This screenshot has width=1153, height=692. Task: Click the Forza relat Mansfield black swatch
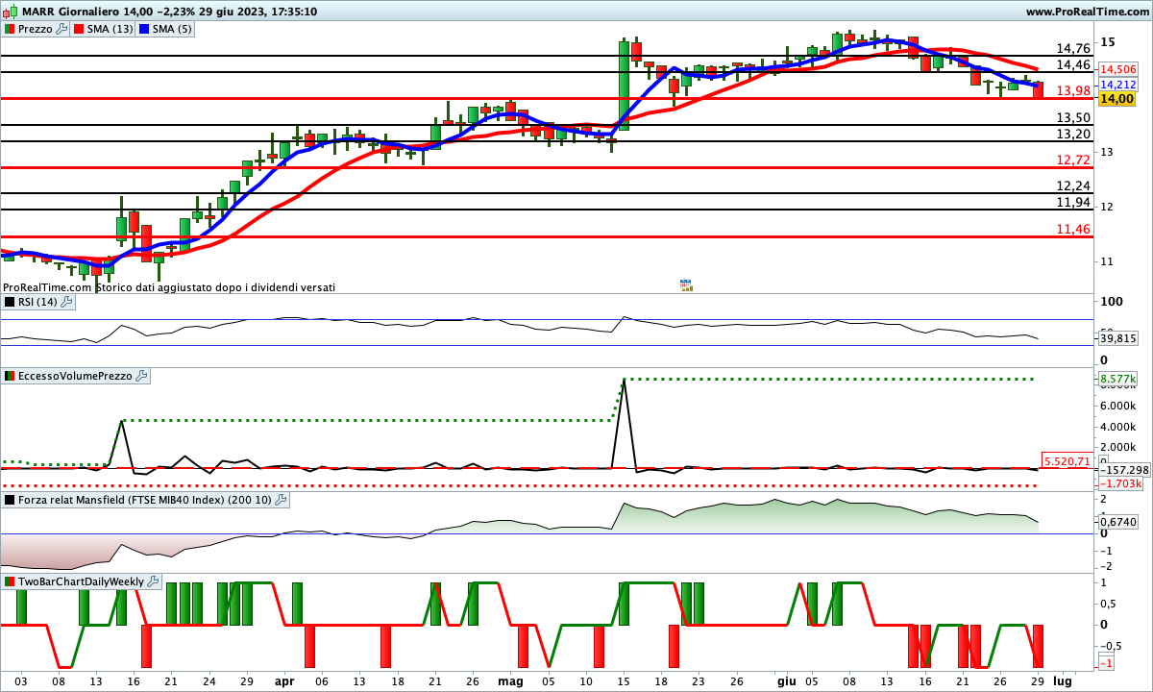pos(9,500)
